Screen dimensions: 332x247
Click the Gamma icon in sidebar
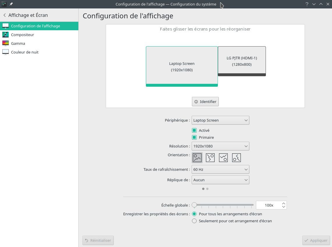coord(6,43)
